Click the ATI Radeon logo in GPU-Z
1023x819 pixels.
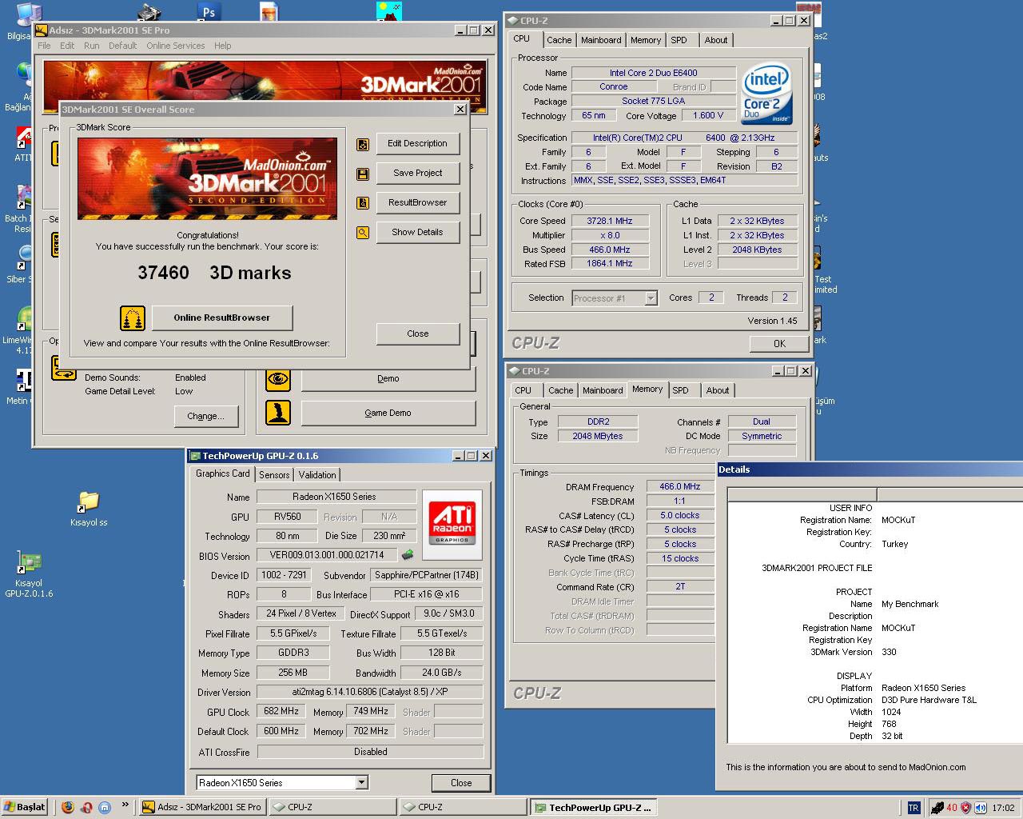(x=452, y=525)
